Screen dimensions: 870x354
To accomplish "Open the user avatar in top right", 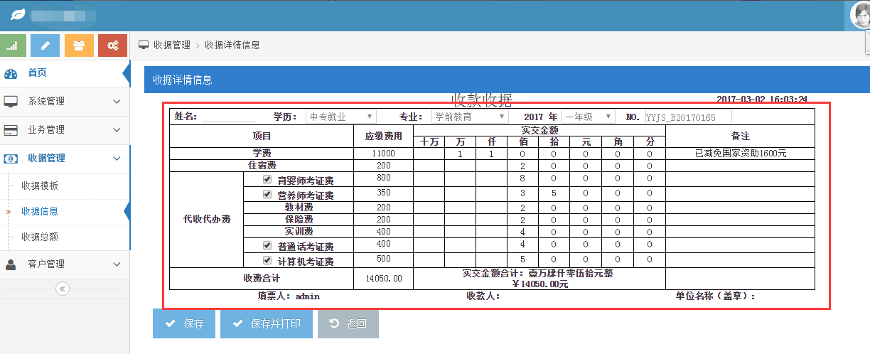I will [861, 15].
